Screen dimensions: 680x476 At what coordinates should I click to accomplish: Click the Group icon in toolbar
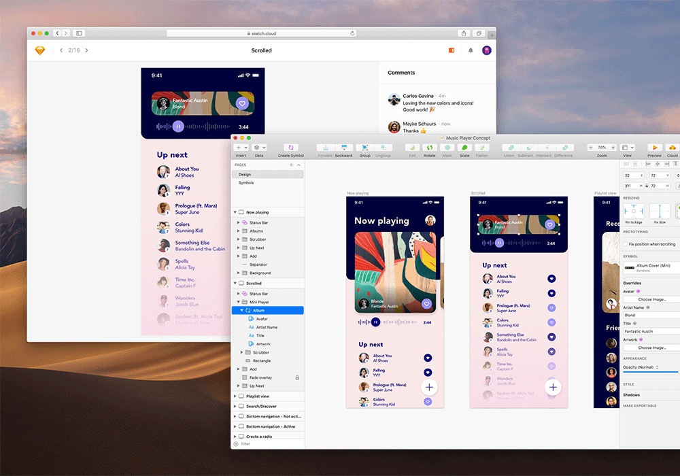point(364,148)
